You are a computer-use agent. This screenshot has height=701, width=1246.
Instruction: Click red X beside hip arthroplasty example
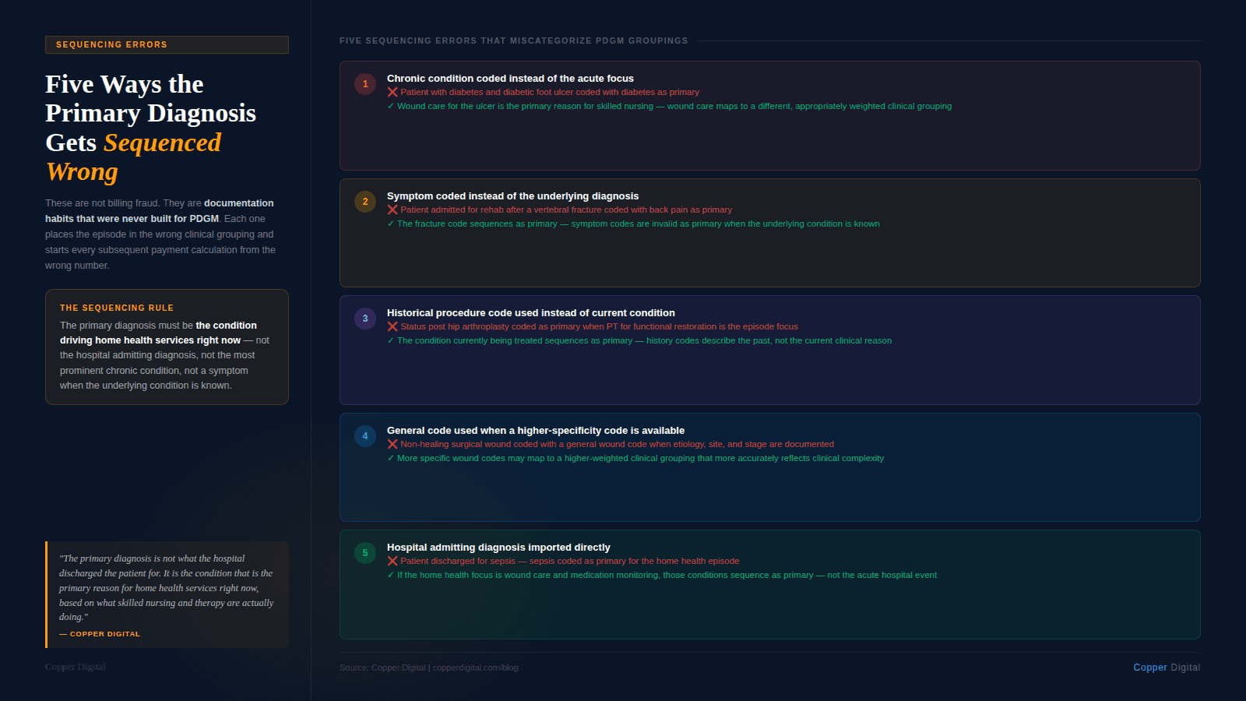coord(392,326)
